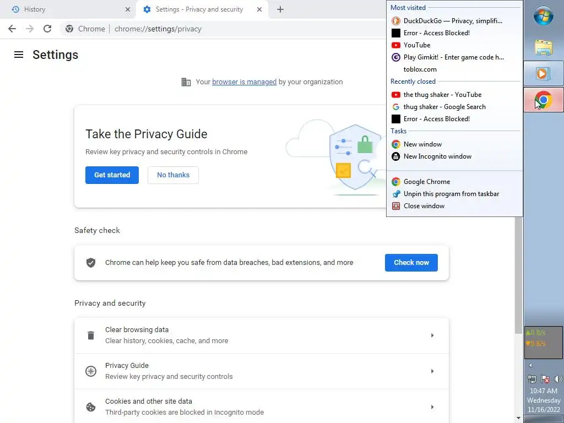Choose New window from Tasks
Image resolution: width=564 pixels, height=423 pixels.
[x=454, y=144]
